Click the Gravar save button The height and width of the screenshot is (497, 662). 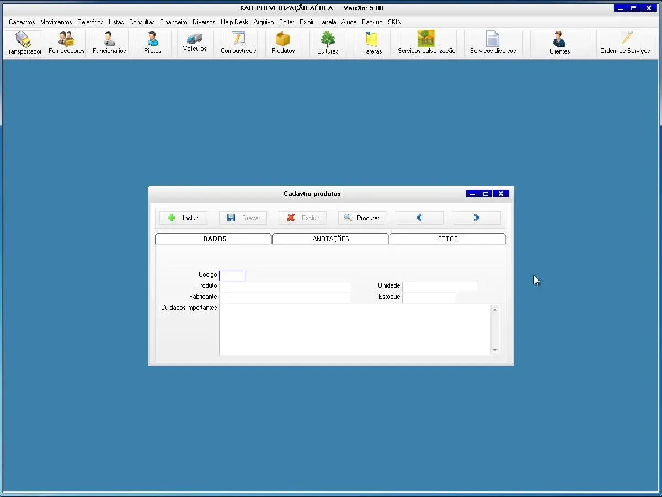243,218
